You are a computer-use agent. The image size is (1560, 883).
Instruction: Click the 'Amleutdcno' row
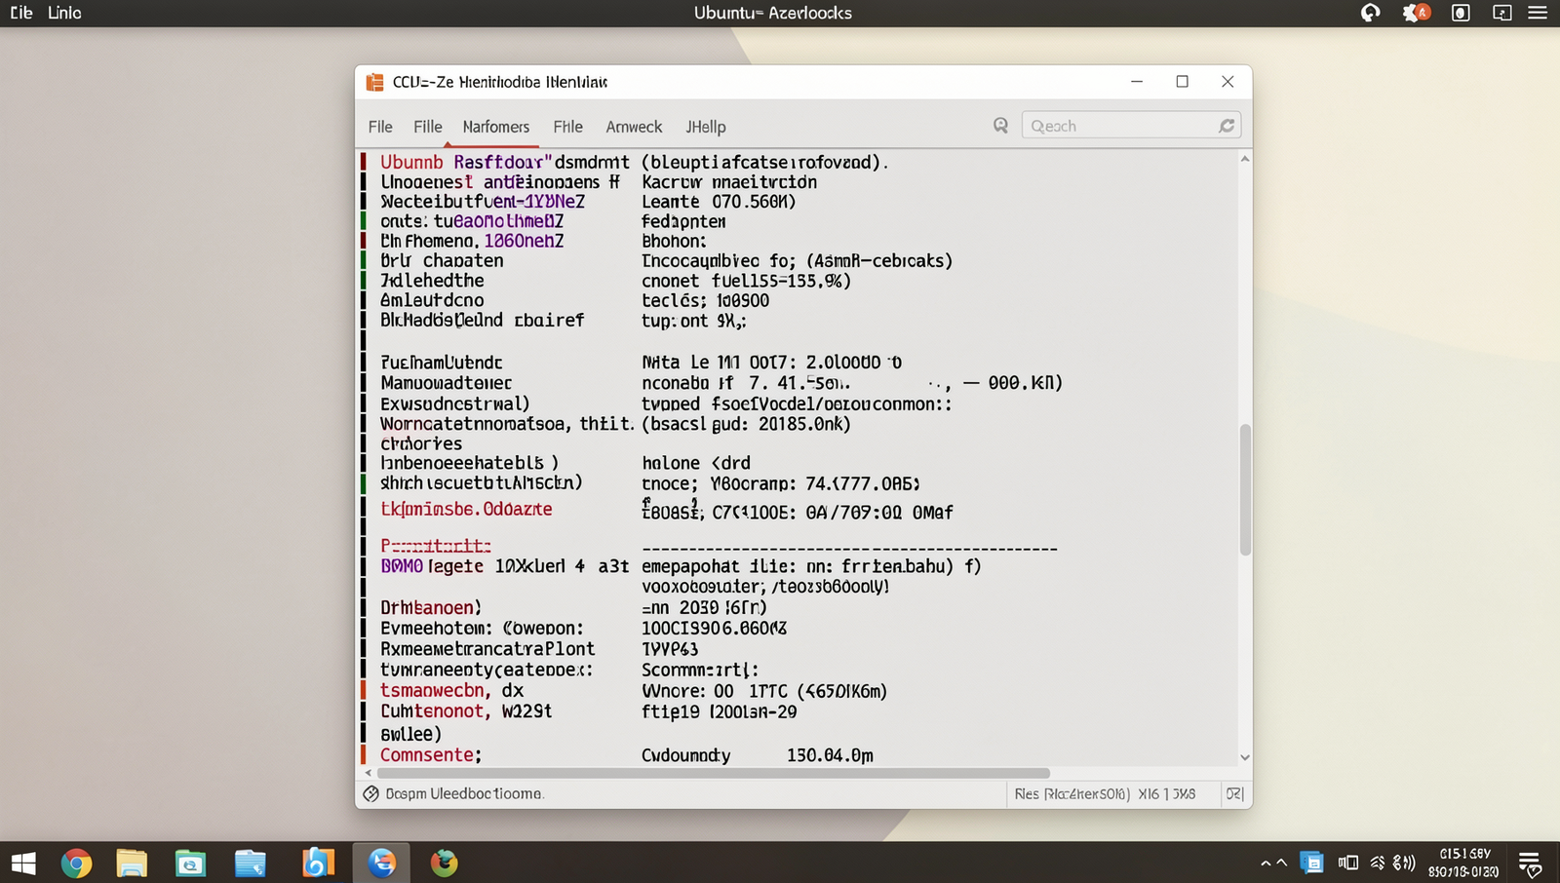pos(432,301)
